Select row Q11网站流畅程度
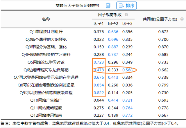 pyautogui.click(x=93, y=108)
